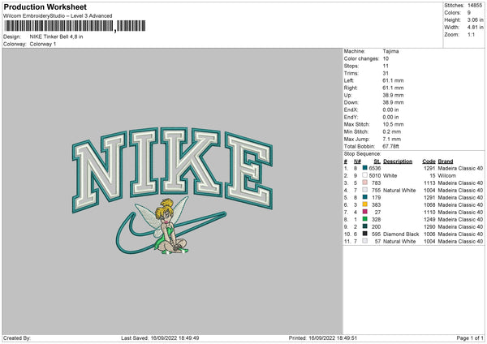
Task: Click the 'Left:' measurement label
Action: (349, 80)
